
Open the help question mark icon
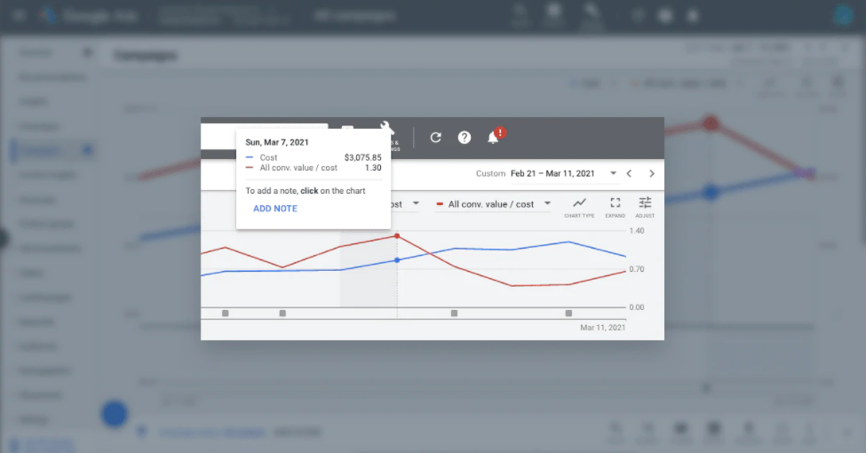point(464,138)
